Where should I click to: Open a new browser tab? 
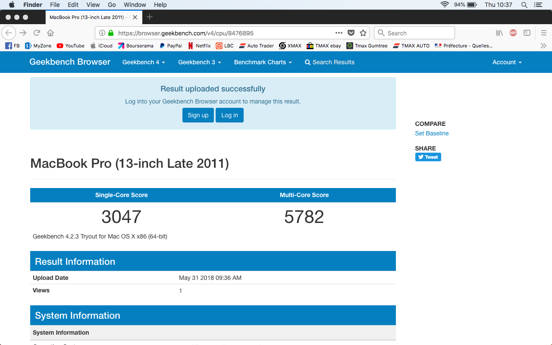[x=150, y=17]
